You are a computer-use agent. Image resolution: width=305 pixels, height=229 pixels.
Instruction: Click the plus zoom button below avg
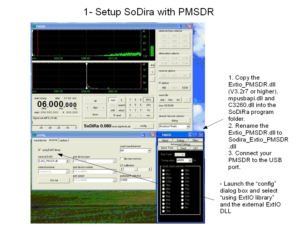[x=152, y=72]
